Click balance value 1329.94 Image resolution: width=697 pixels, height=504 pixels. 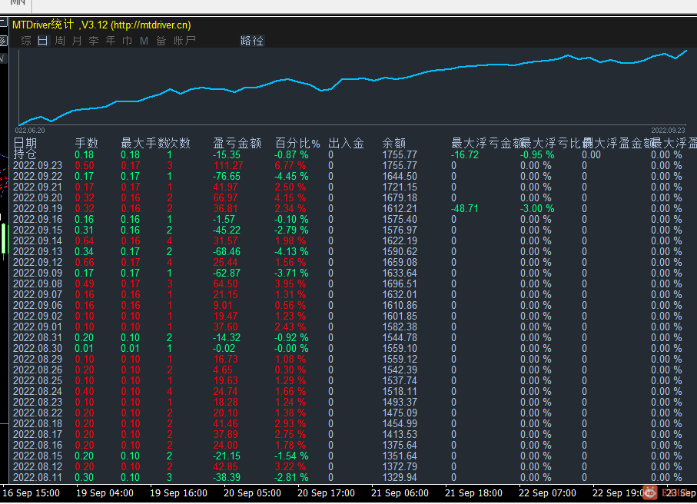click(x=400, y=477)
